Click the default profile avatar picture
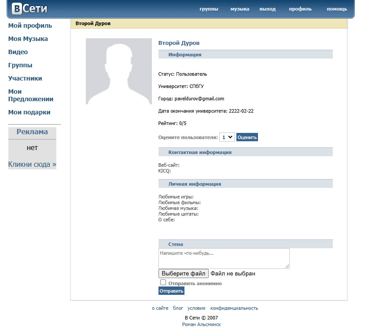Screen dimensions: 372x334 [118, 71]
